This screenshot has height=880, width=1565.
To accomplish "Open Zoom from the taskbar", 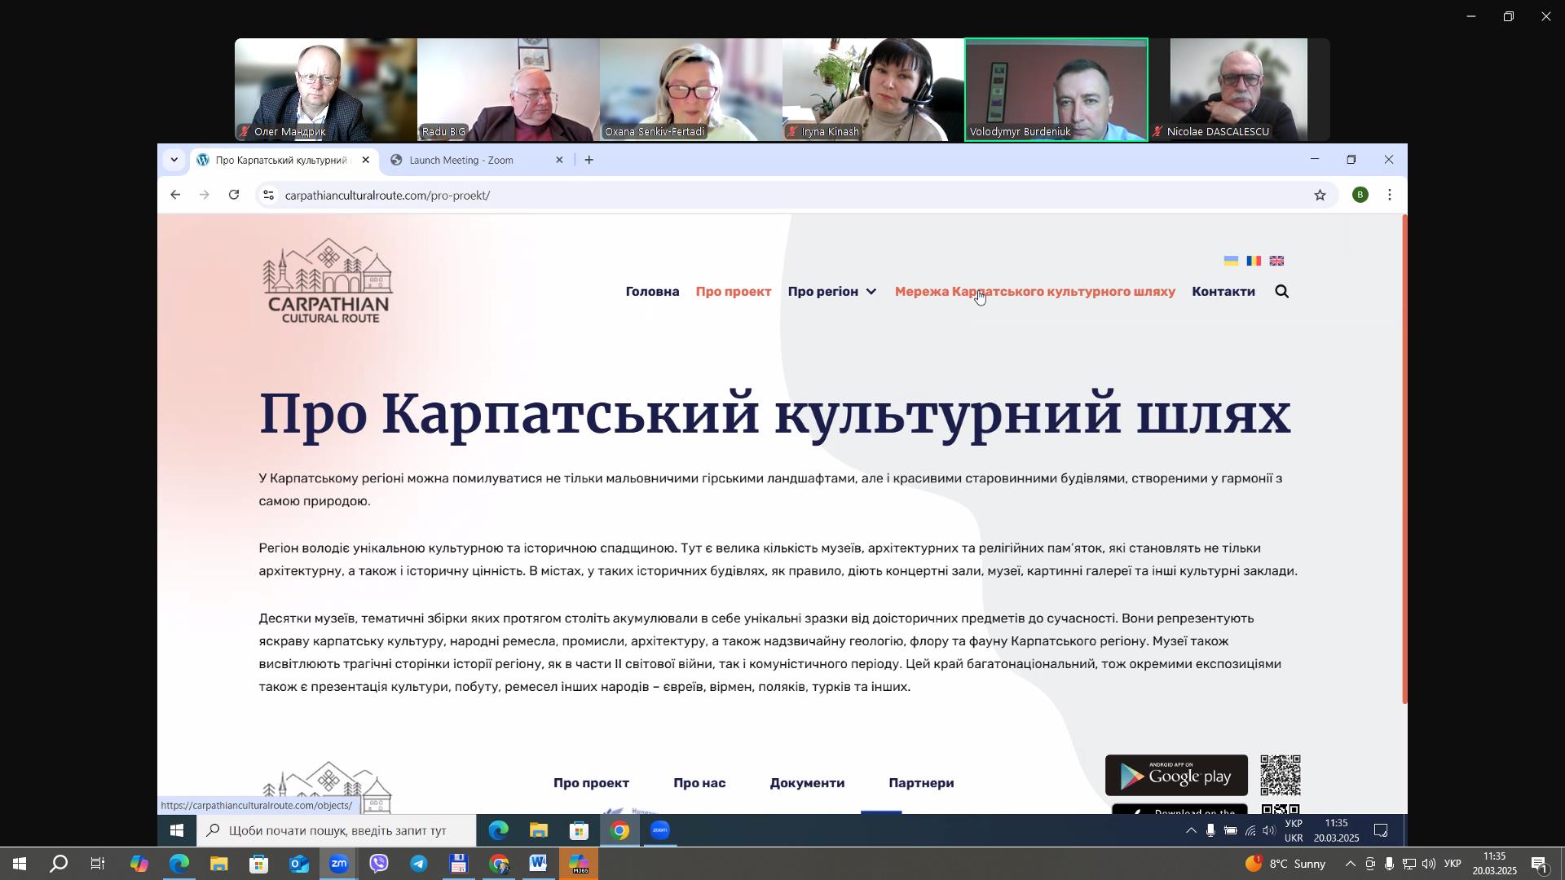I will [x=339, y=864].
